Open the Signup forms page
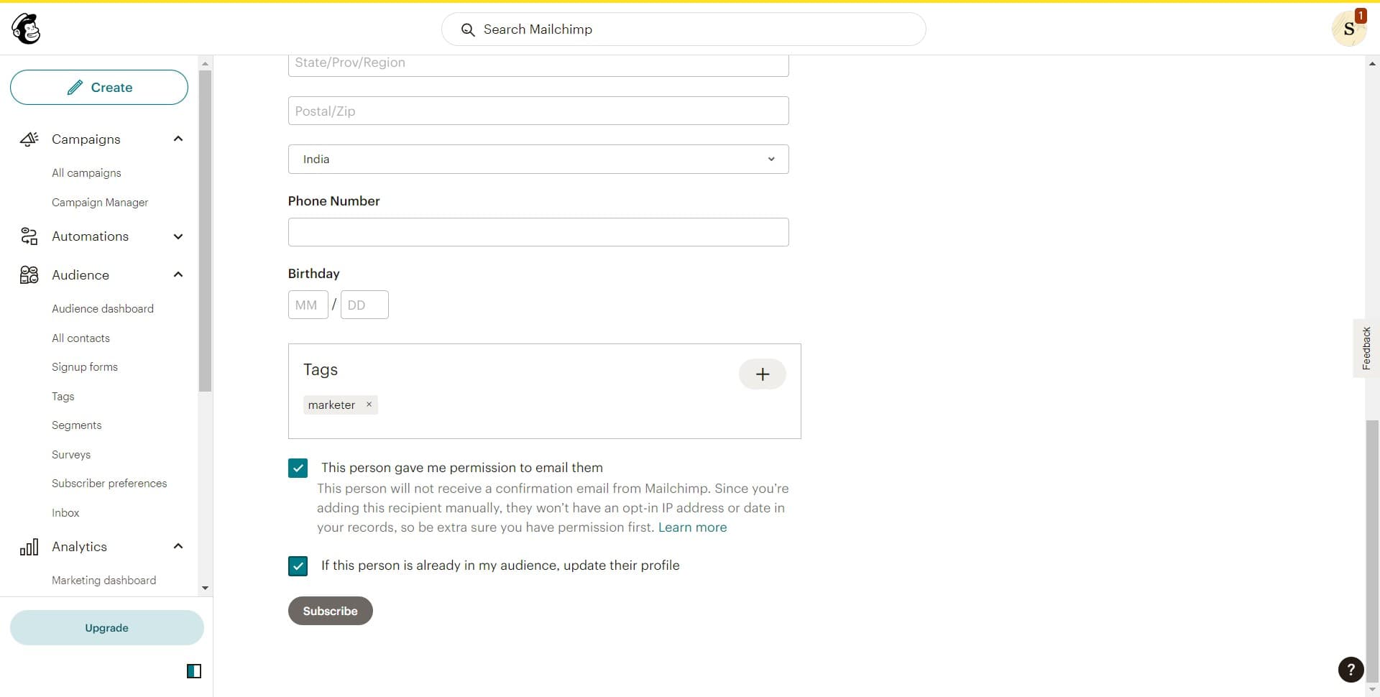1380x697 pixels. pos(84,366)
